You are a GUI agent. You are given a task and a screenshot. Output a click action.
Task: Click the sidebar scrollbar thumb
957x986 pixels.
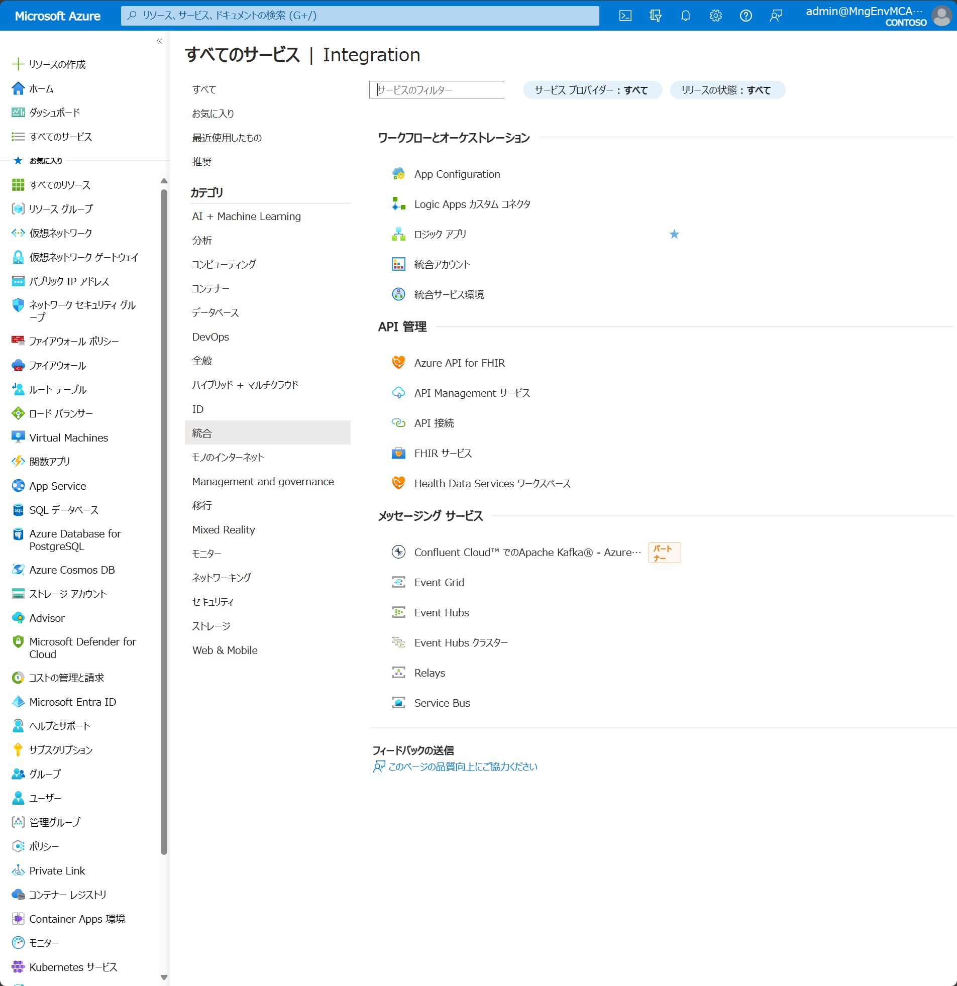pyautogui.click(x=164, y=522)
